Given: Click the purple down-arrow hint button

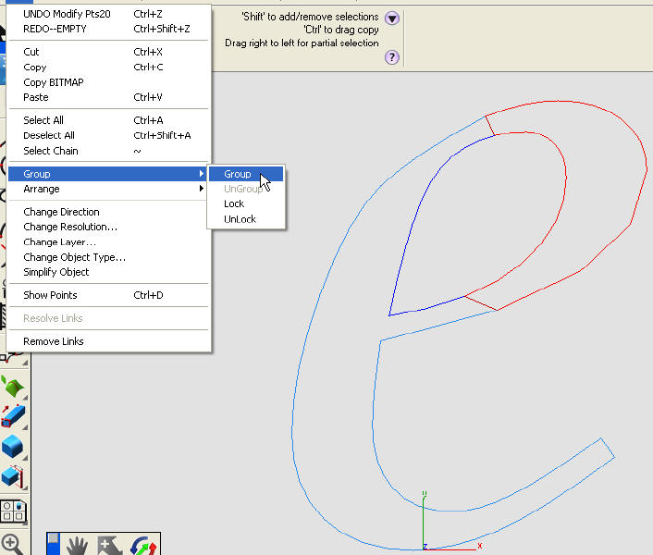Looking at the screenshot, I should pos(392,18).
